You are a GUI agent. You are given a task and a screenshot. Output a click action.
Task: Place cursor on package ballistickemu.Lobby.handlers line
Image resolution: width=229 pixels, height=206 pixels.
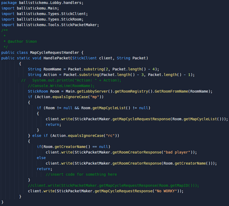pyautogui.click(x=42, y=3)
